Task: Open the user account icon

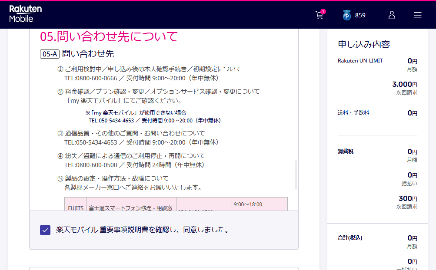Action: pyautogui.click(x=392, y=15)
